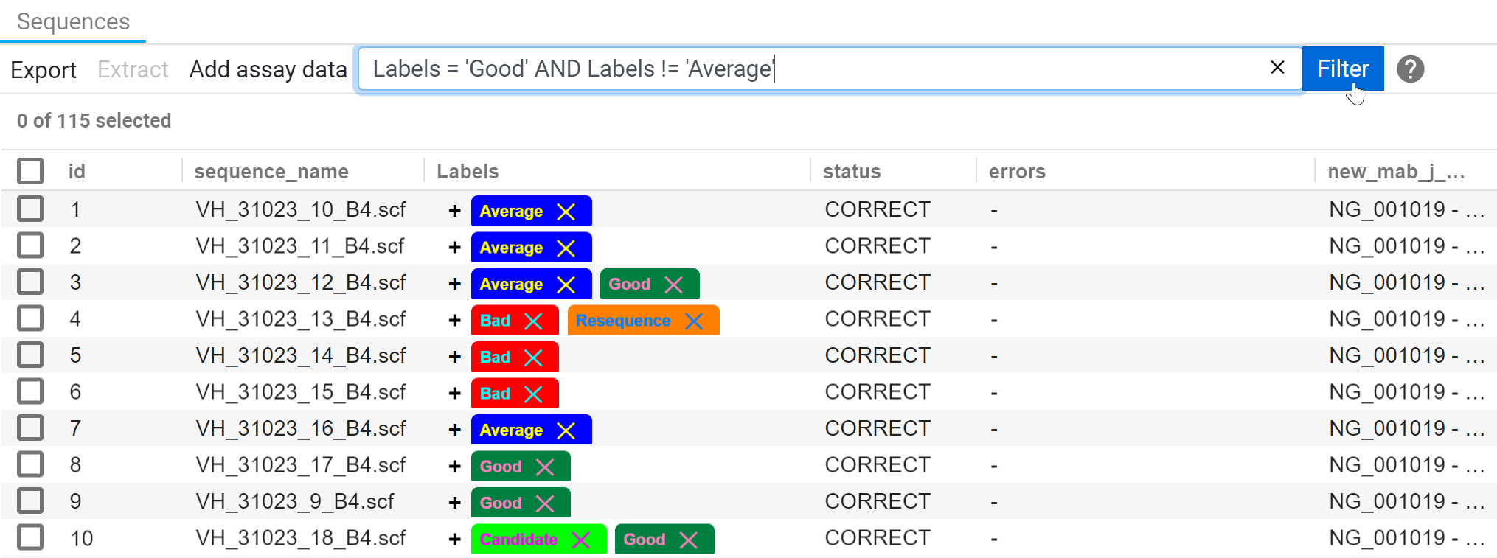Add a label to row 1 with plus
This screenshot has width=1497, height=558.
click(x=454, y=211)
